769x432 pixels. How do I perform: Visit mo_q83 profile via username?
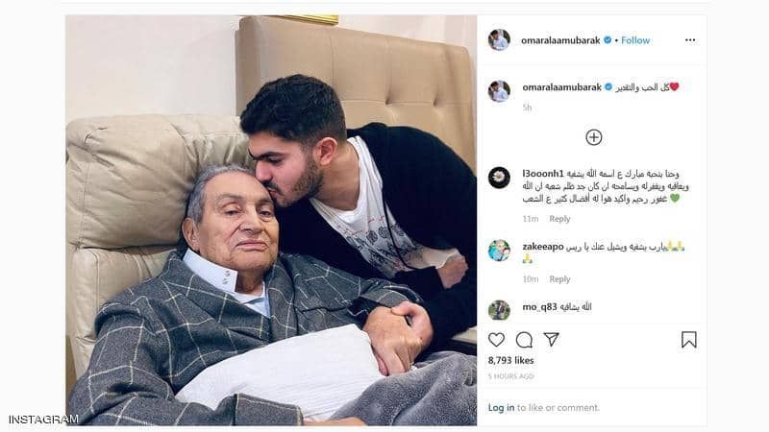(539, 307)
